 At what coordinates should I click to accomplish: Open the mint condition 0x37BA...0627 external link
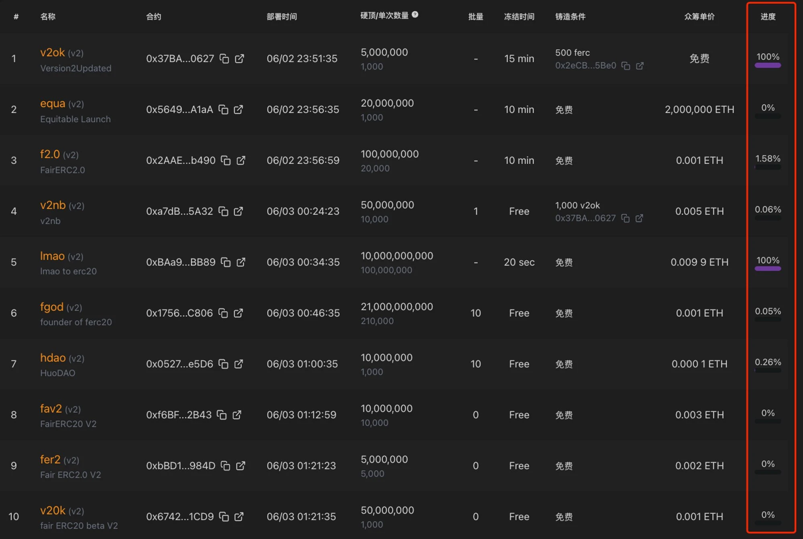639,218
